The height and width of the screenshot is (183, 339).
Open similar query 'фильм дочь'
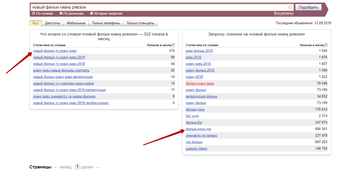(x=195, y=109)
